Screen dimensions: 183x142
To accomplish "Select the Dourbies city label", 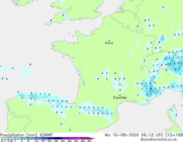I will click(x=120, y=97).
